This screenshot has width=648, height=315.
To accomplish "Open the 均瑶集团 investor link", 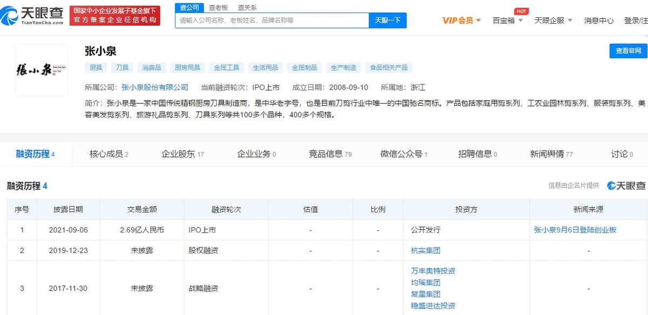I will tap(426, 283).
